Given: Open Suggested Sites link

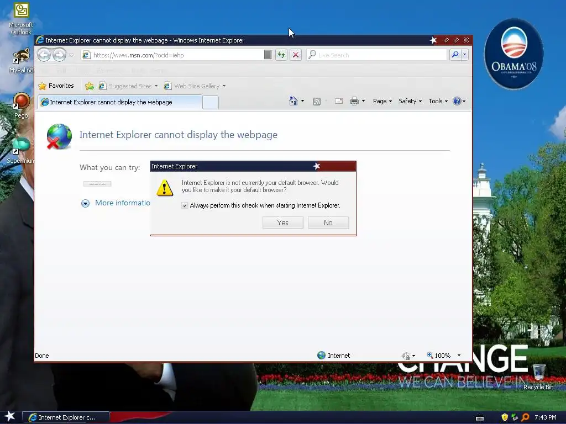Looking at the screenshot, I should pos(125,86).
